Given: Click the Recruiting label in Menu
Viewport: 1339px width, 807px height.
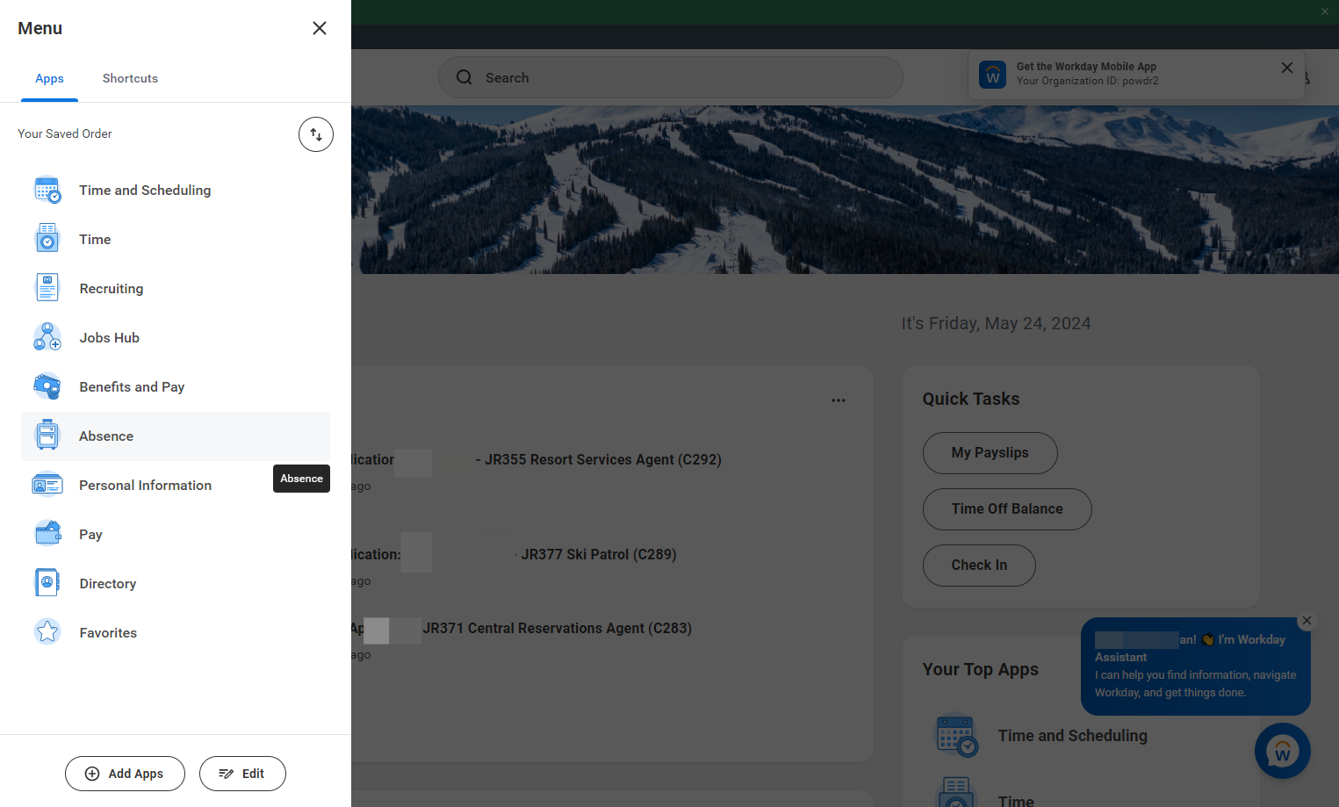Looking at the screenshot, I should 112,289.
